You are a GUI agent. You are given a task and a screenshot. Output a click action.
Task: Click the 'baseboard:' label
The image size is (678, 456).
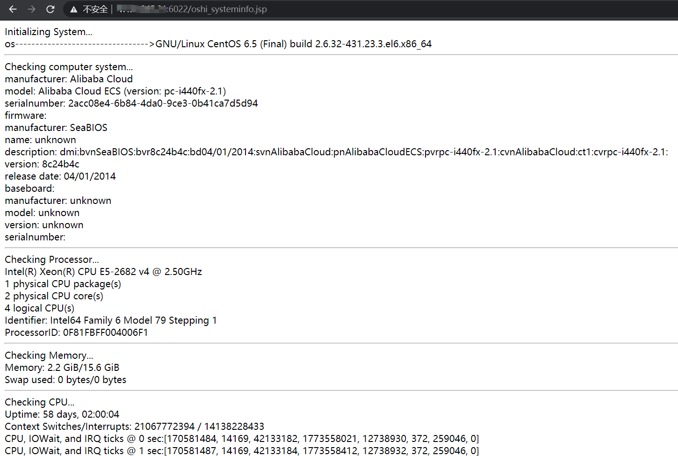tap(29, 188)
